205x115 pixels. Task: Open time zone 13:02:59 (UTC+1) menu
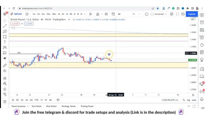(x=170, y=100)
